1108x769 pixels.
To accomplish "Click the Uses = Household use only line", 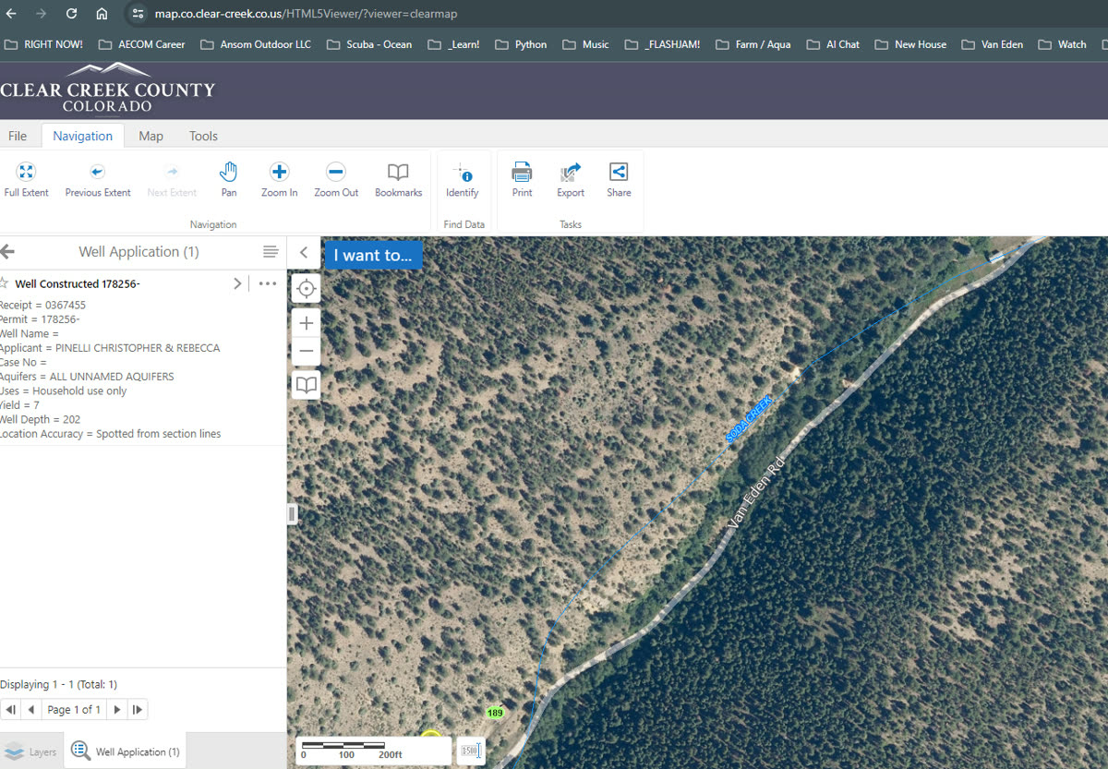I will (x=64, y=391).
